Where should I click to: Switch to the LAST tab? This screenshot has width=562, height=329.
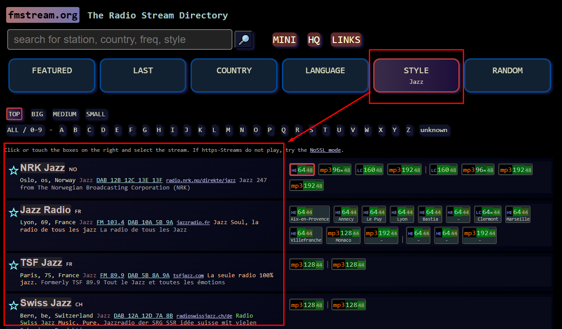pyautogui.click(x=143, y=75)
